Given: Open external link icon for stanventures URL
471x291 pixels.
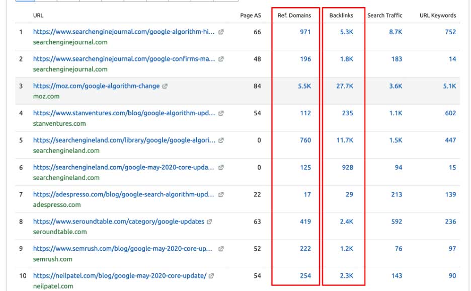Looking at the screenshot, I should [221, 113].
